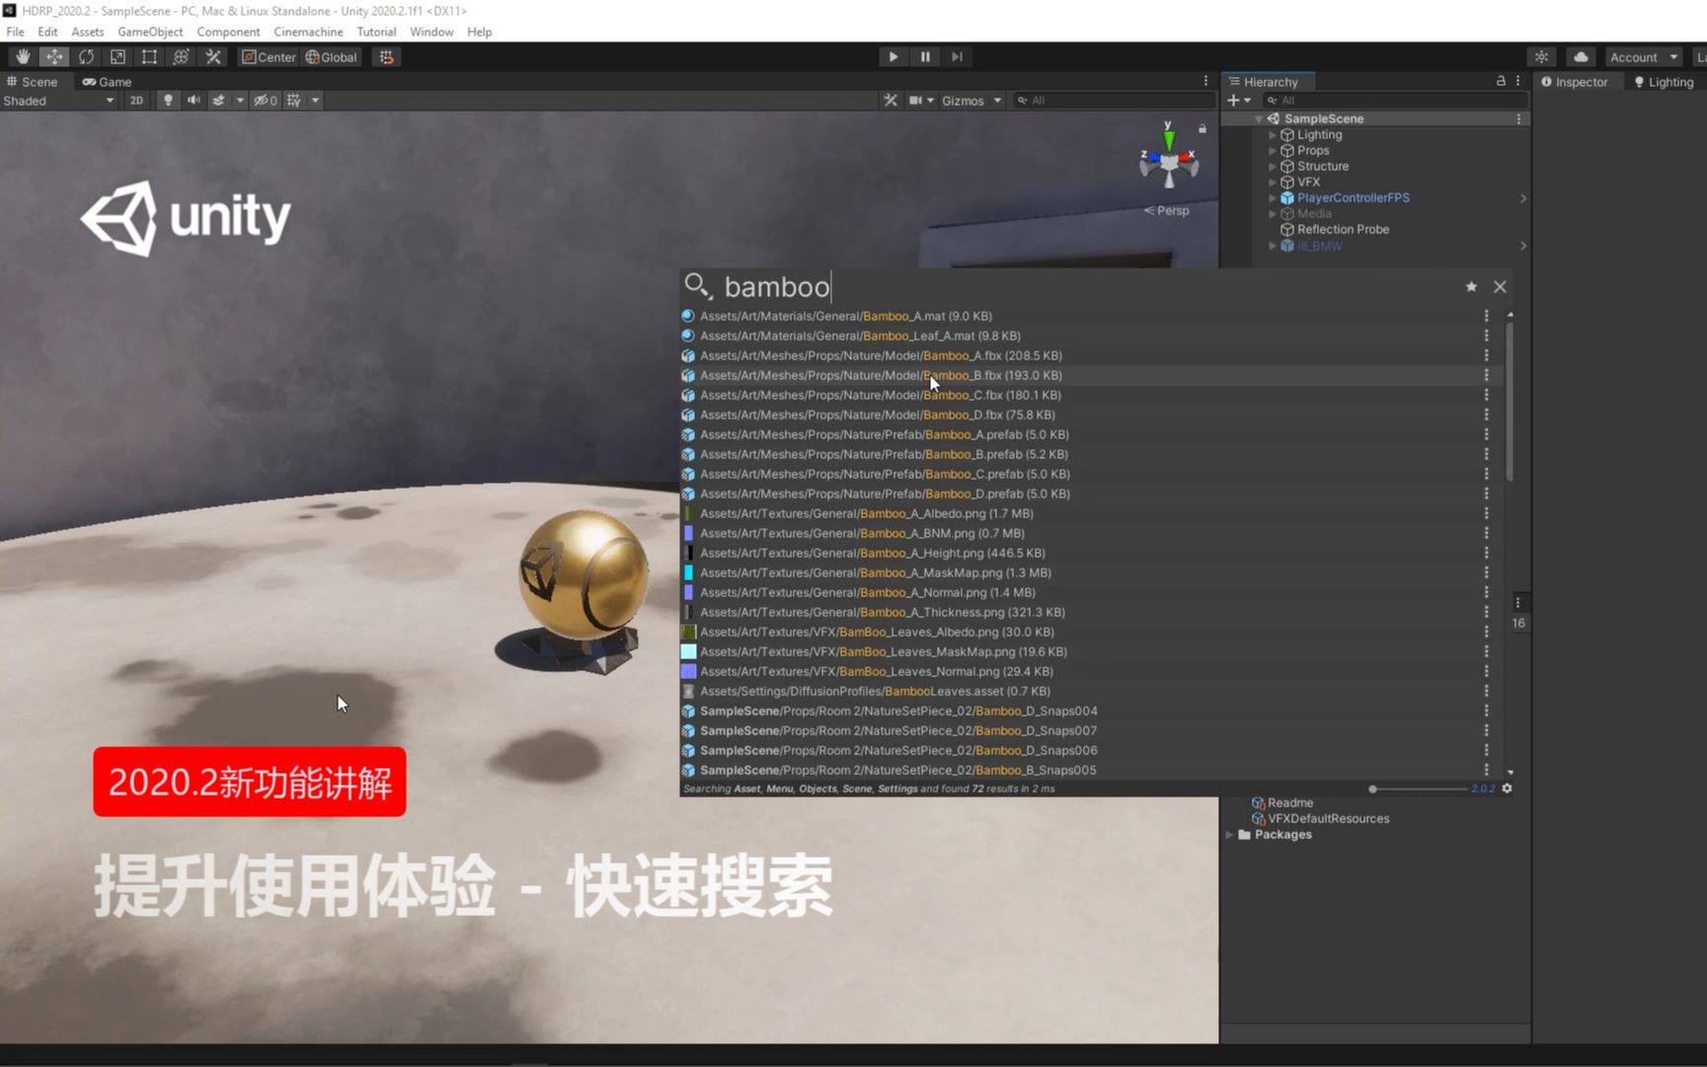Select the Scale tool
1707x1067 pixels.
pos(117,57)
